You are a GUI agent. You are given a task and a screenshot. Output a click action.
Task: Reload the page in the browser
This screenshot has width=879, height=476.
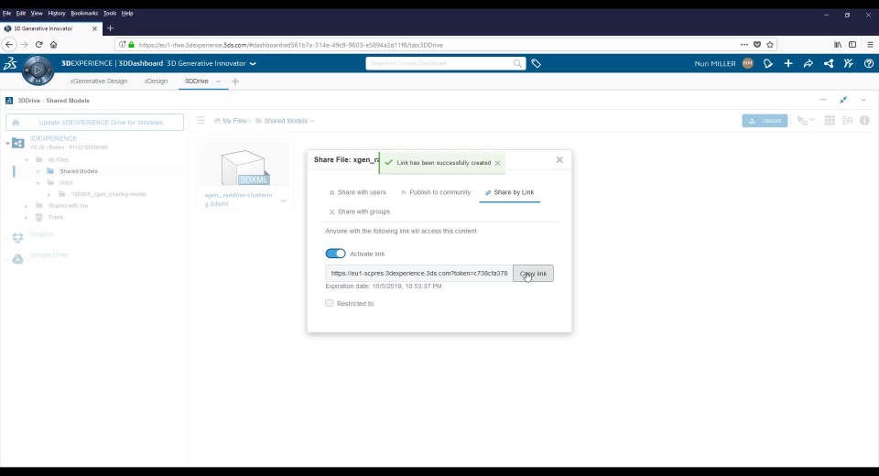click(x=38, y=44)
